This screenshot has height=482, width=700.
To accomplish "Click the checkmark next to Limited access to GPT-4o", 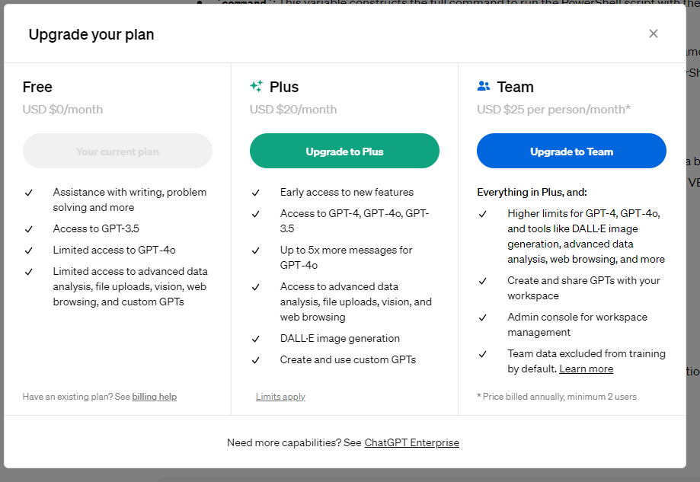I will 29,251.
